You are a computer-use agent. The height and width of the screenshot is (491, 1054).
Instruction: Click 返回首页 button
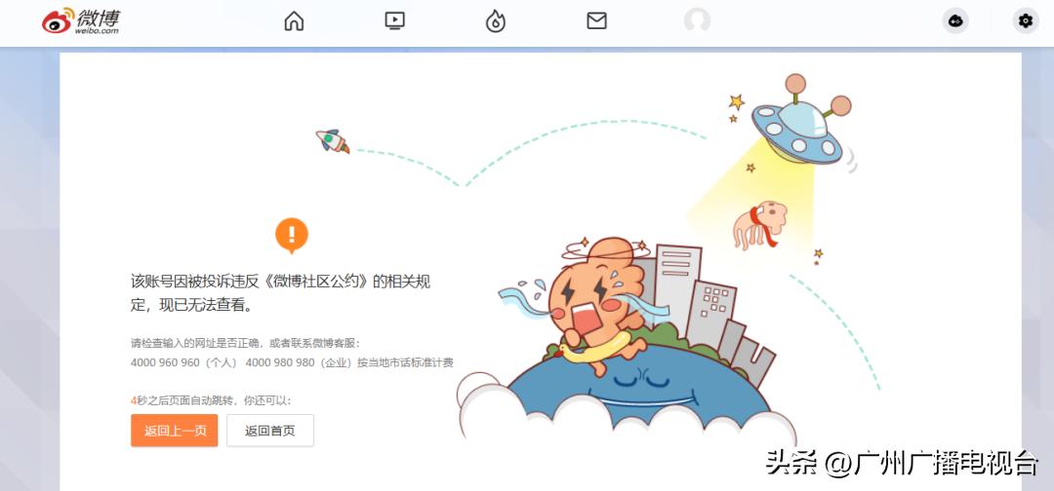pos(270,431)
